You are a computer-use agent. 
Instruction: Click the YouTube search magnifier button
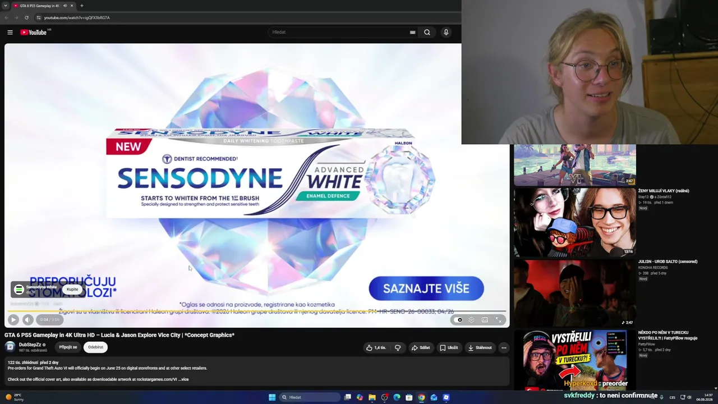click(427, 33)
